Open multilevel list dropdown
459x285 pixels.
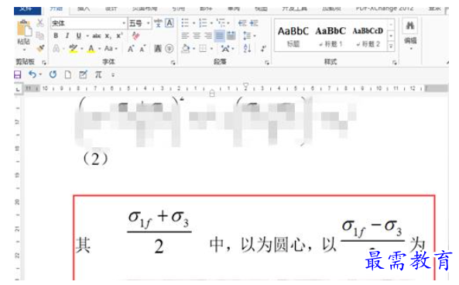[x=228, y=23]
